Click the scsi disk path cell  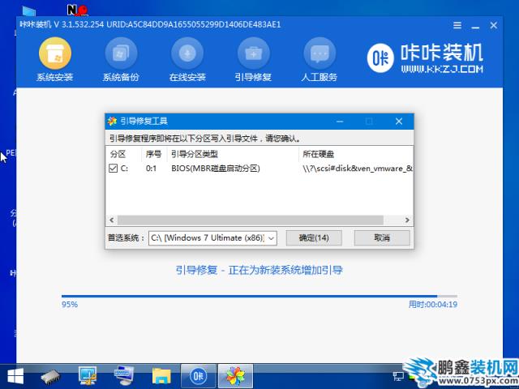[x=358, y=169]
